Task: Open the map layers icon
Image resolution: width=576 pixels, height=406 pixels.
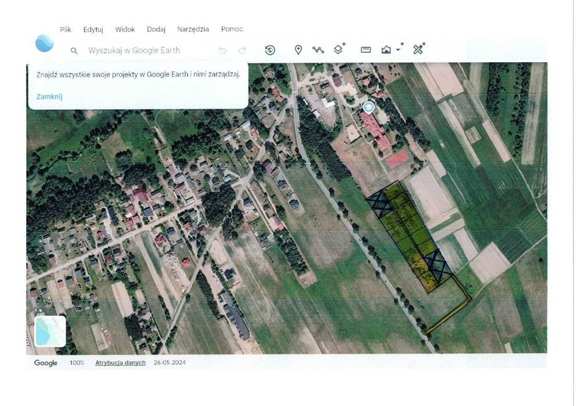Action: (x=338, y=49)
